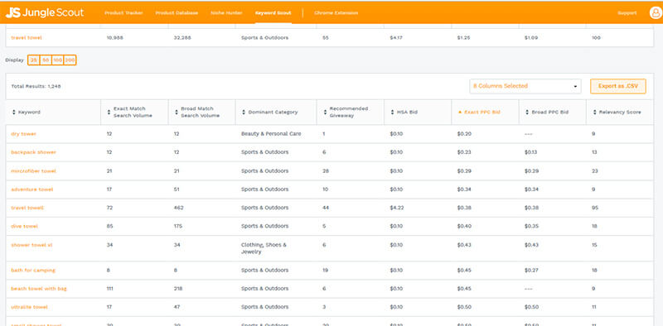Open the travel towel keyword link

pyautogui.click(x=27, y=37)
